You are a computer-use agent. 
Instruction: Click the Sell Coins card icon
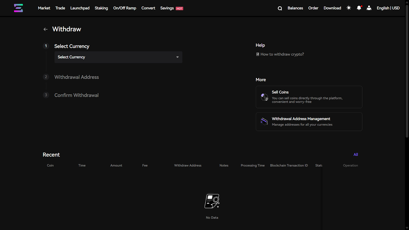coord(264,97)
